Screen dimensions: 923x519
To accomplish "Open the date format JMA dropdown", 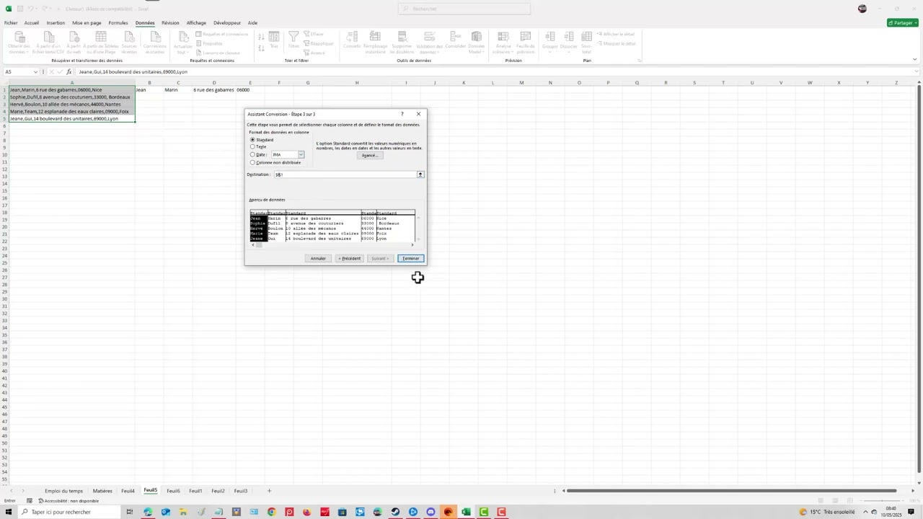I will (301, 154).
